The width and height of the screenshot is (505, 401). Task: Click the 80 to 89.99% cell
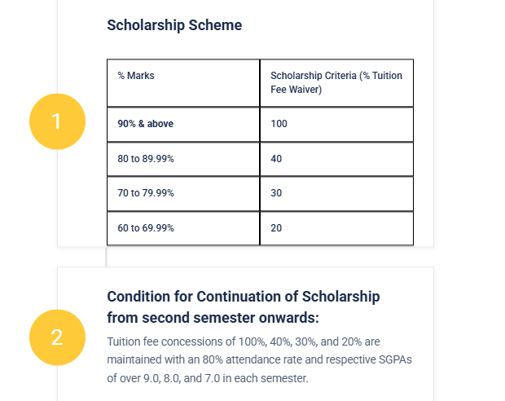(x=183, y=159)
